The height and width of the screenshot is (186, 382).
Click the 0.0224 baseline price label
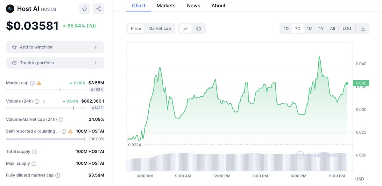click(x=134, y=145)
